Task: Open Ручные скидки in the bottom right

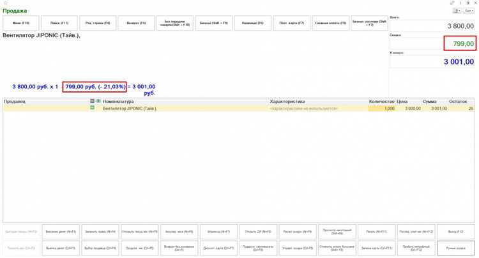Action: coord(455,248)
